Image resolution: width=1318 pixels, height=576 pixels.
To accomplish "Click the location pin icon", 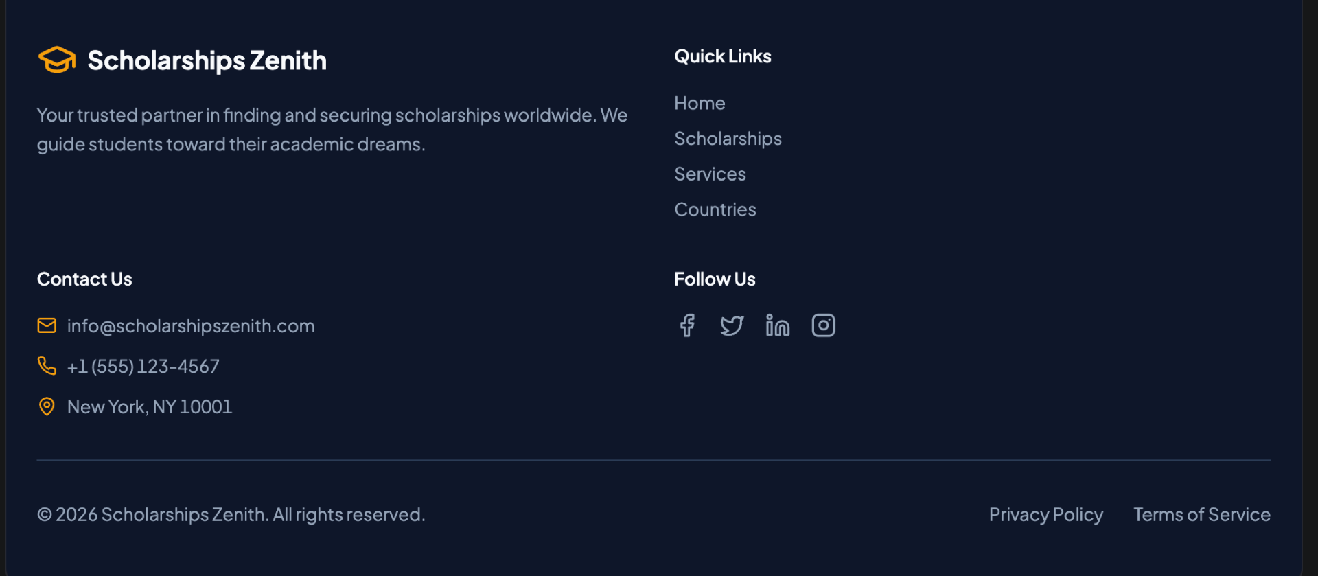I will [47, 406].
